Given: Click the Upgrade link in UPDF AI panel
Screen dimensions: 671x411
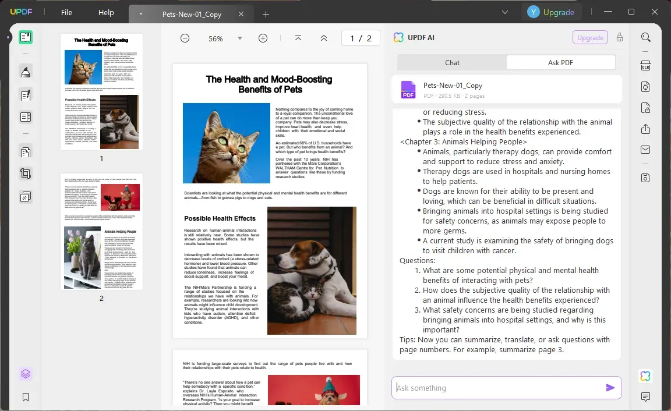Looking at the screenshot, I should [589, 37].
